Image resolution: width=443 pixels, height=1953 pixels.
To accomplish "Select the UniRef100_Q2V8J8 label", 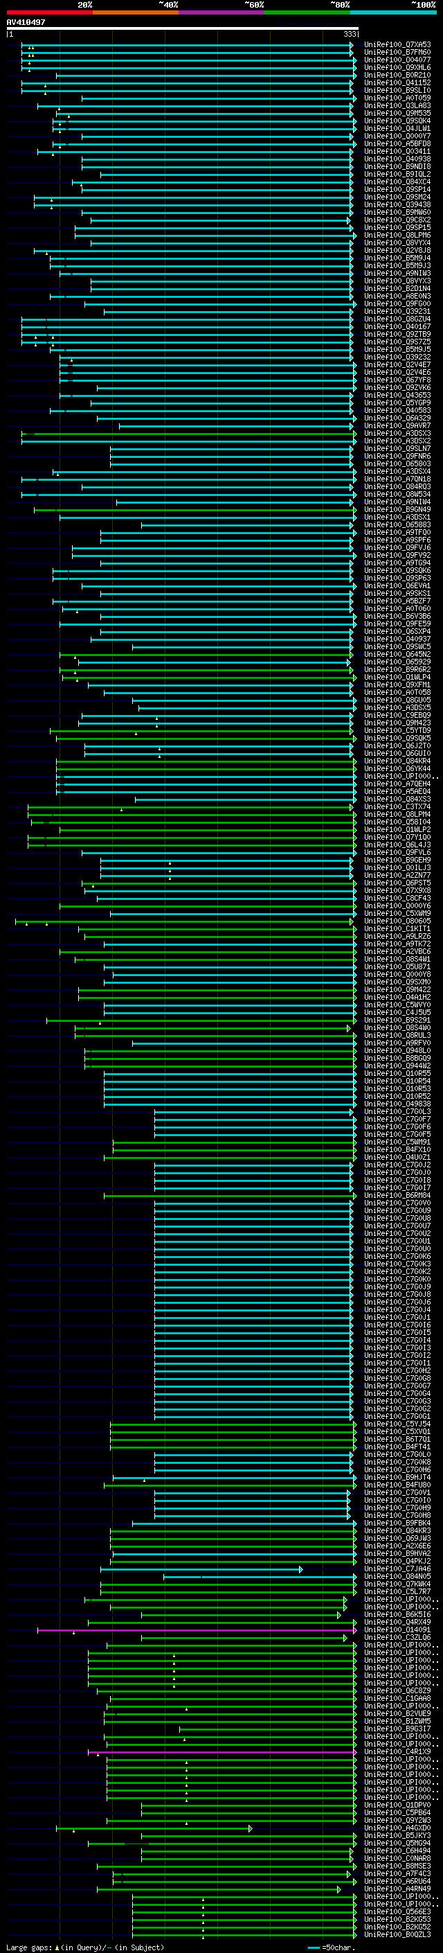I will [x=397, y=250].
